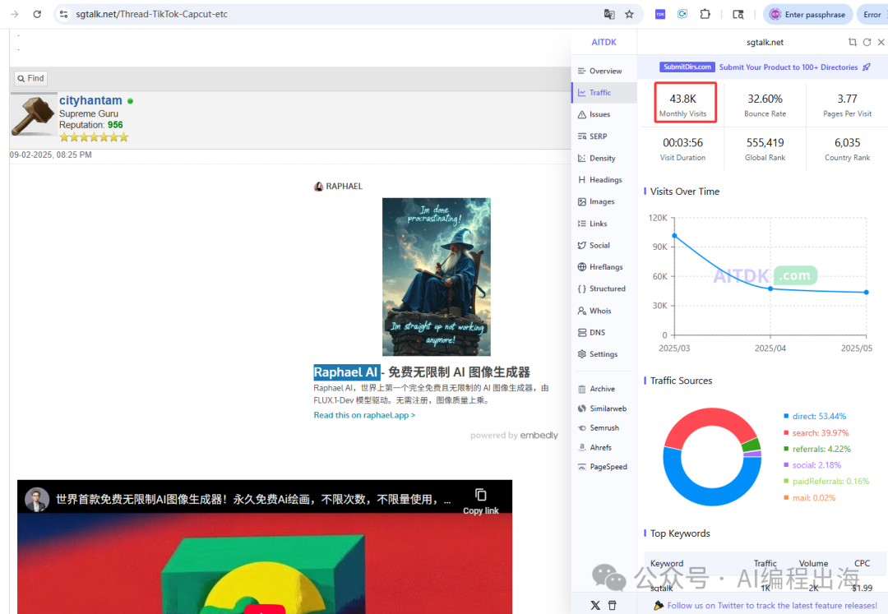This screenshot has width=888, height=614.
Task: Click the crop/screenshot icon in panel header
Action: tap(853, 42)
